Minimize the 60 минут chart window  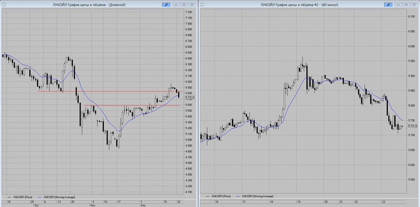(x=398, y=5)
